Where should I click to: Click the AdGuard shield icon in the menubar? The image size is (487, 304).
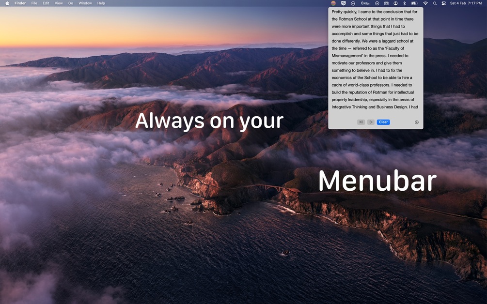coord(344,3)
